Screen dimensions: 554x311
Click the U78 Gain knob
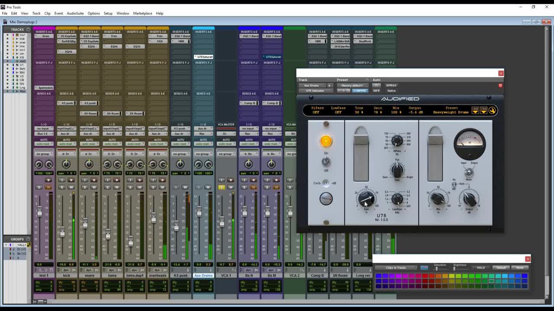(366, 199)
